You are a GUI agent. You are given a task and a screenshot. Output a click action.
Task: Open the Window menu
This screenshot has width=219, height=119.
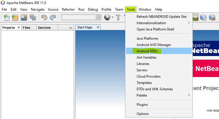point(145,9)
